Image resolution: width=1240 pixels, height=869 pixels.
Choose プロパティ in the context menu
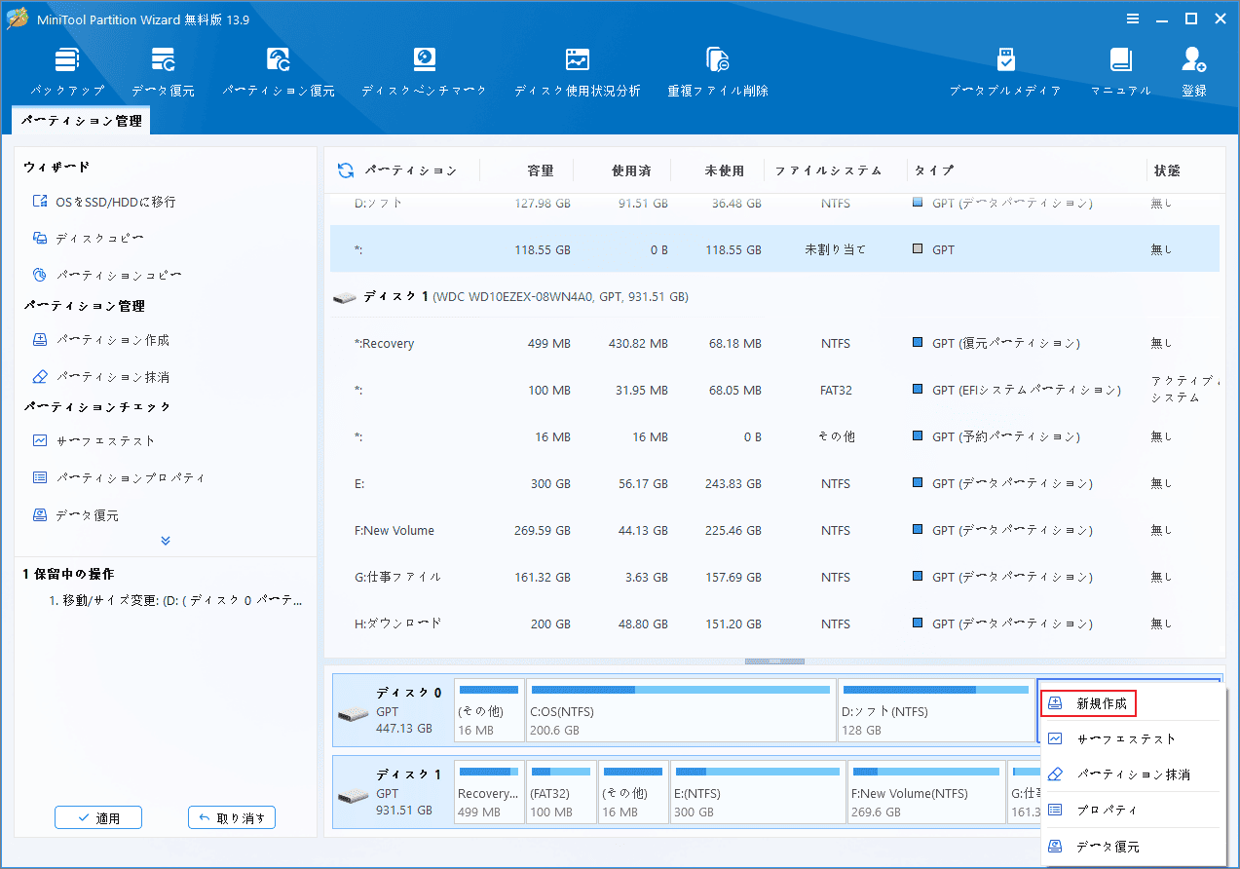pyautogui.click(x=1132, y=811)
